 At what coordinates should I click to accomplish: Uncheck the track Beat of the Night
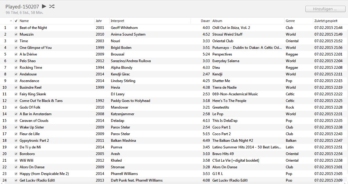point(16,27)
